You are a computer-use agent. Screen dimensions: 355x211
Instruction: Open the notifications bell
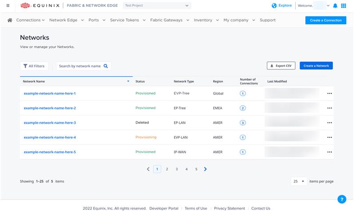point(335,6)
